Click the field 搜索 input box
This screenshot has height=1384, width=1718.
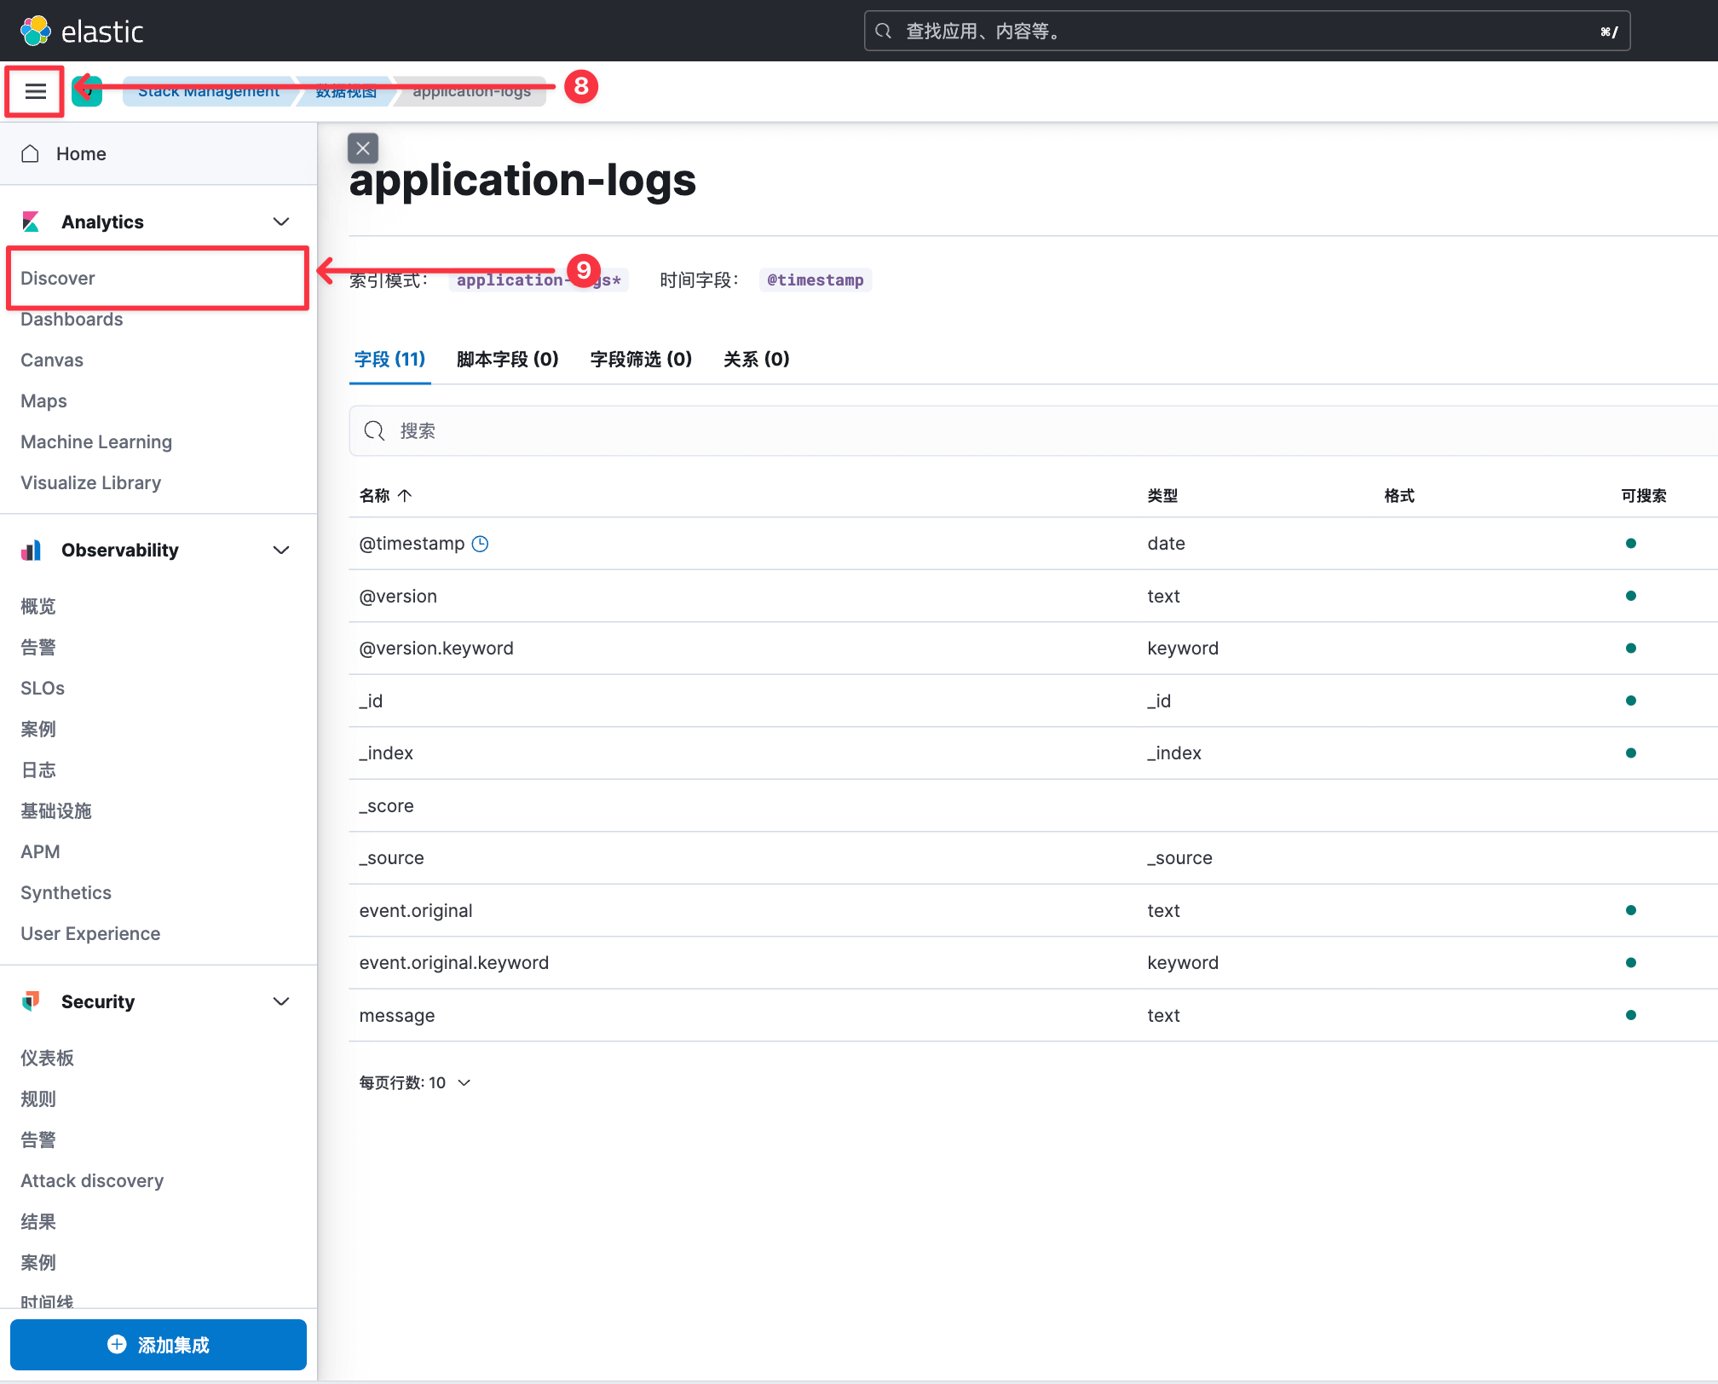1033,431
